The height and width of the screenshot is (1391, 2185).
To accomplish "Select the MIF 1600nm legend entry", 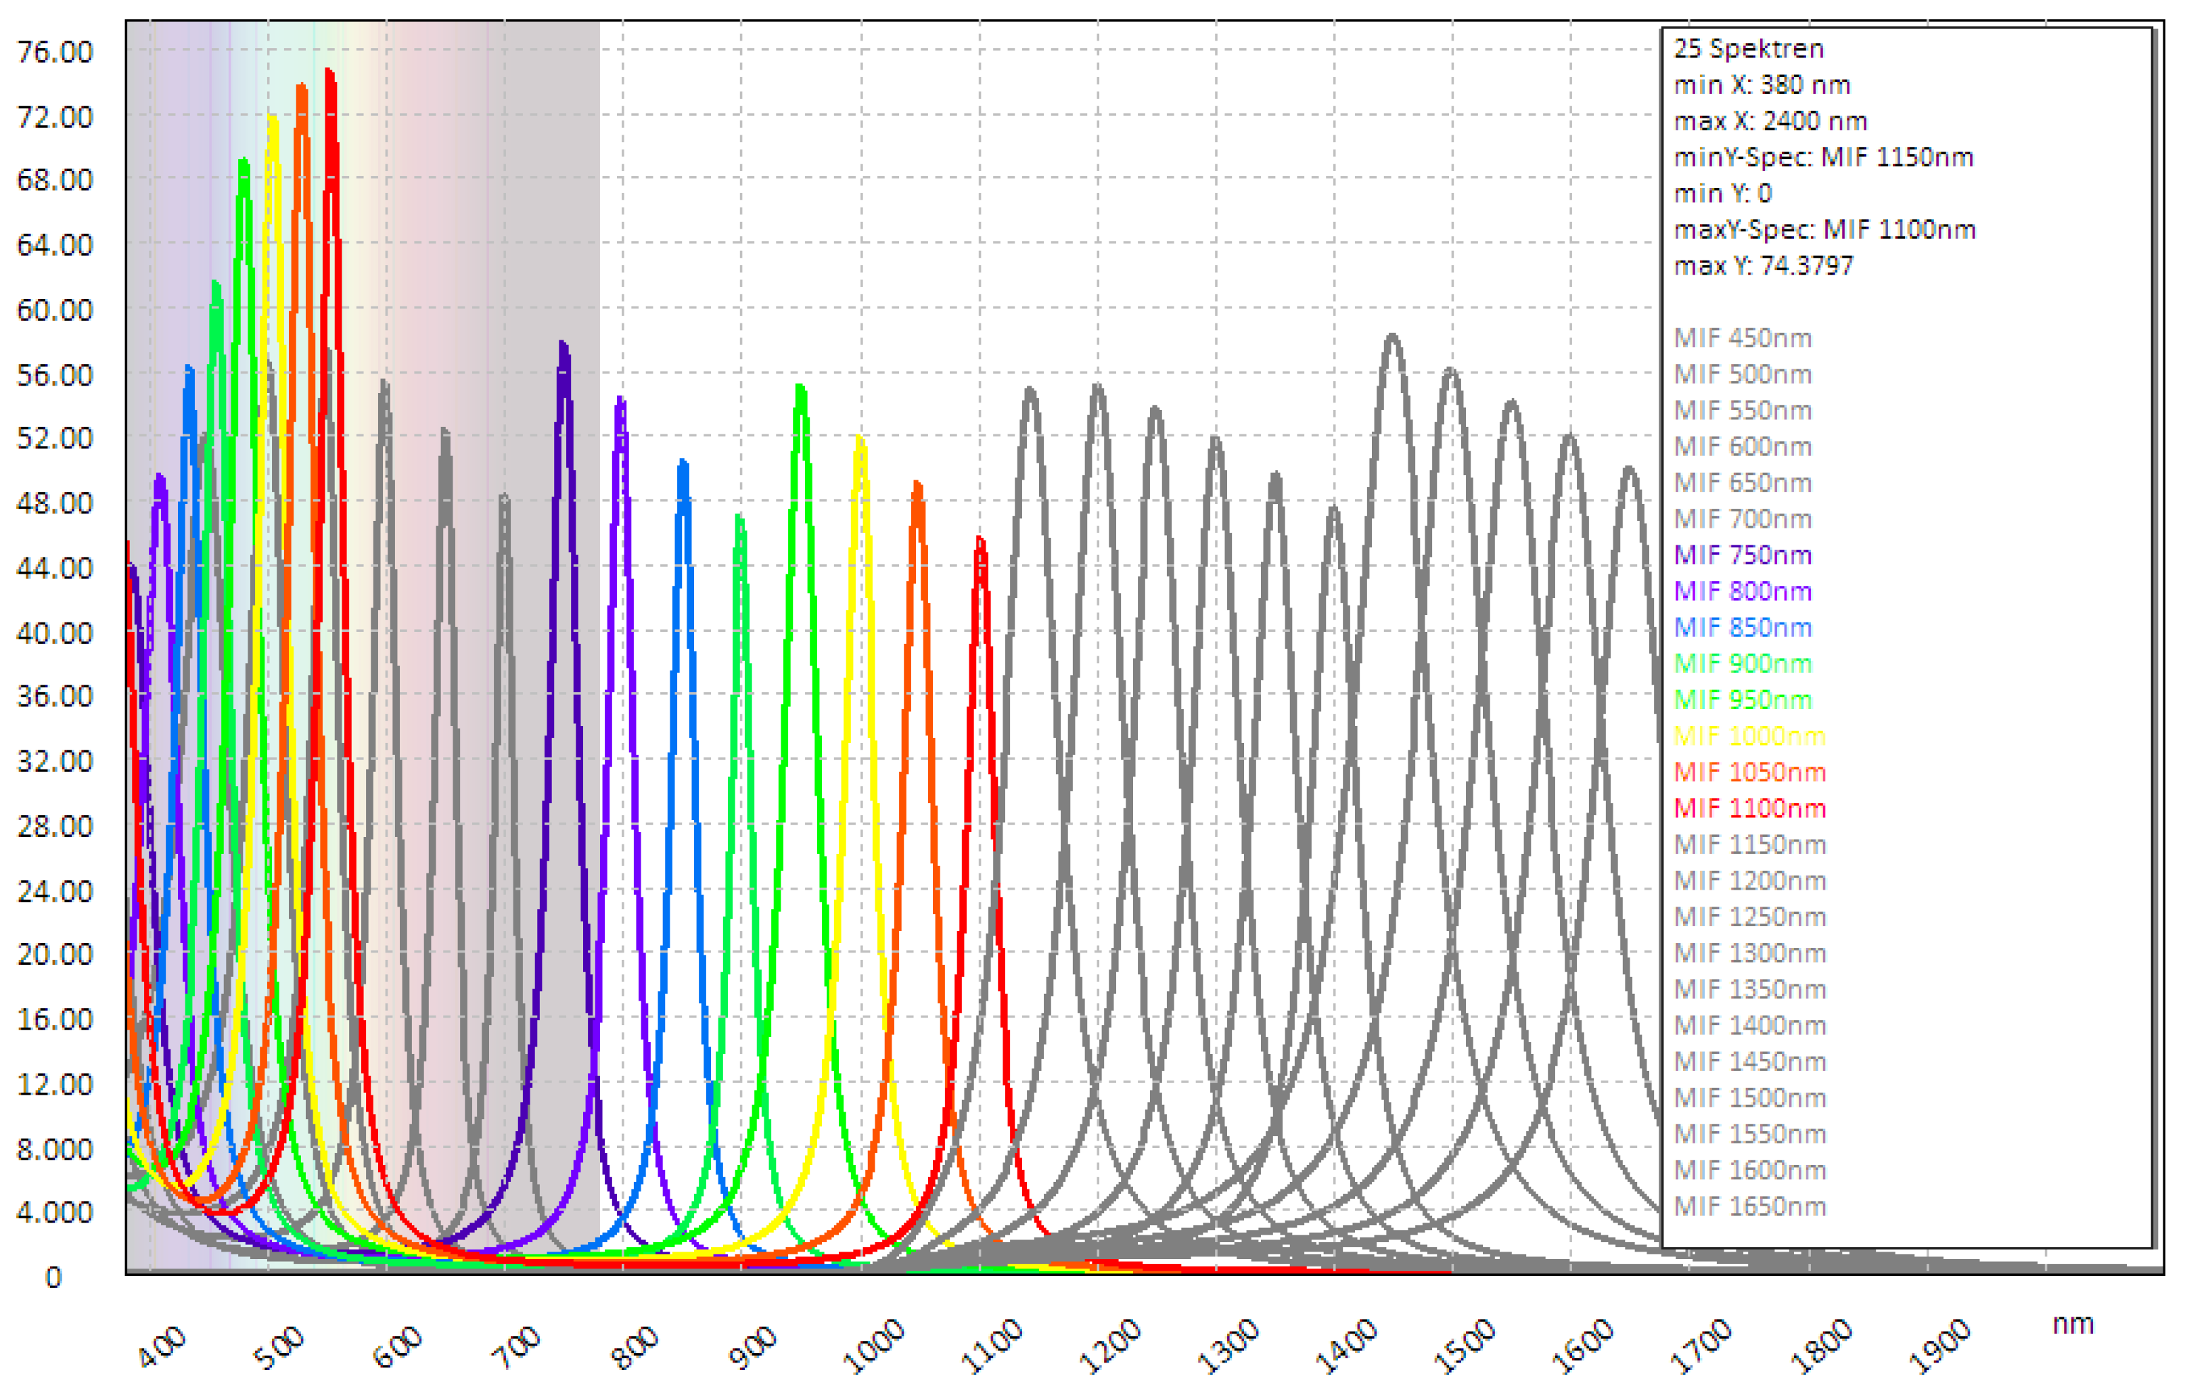I will pos(1749,1170).
